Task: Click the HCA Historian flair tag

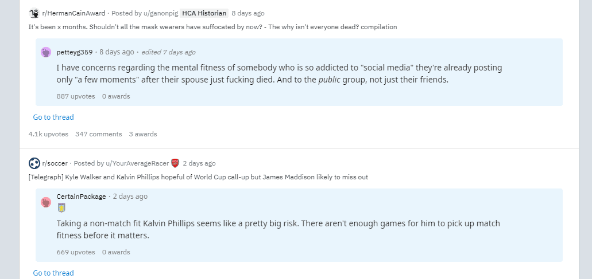Action: [x=205, y=13]
